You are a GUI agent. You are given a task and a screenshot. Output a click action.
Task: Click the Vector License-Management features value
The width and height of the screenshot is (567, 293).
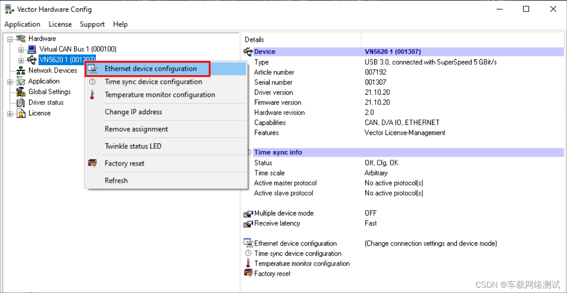click(405, 133)
